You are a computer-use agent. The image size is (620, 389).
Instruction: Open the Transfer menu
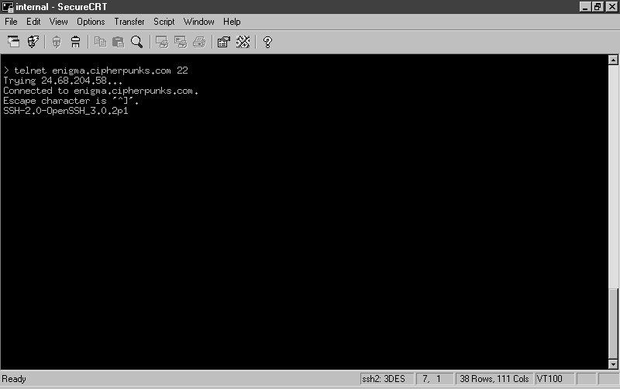(129, 22)
